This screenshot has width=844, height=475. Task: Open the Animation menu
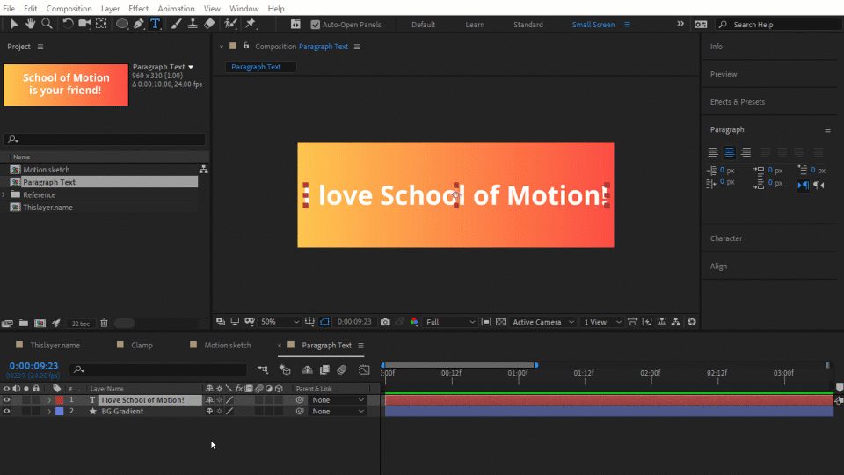pos(176,9)
